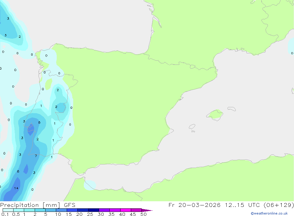Click the '10' legend scale label
The height and width of the screenshot is (216, 294).
(58, 214)
